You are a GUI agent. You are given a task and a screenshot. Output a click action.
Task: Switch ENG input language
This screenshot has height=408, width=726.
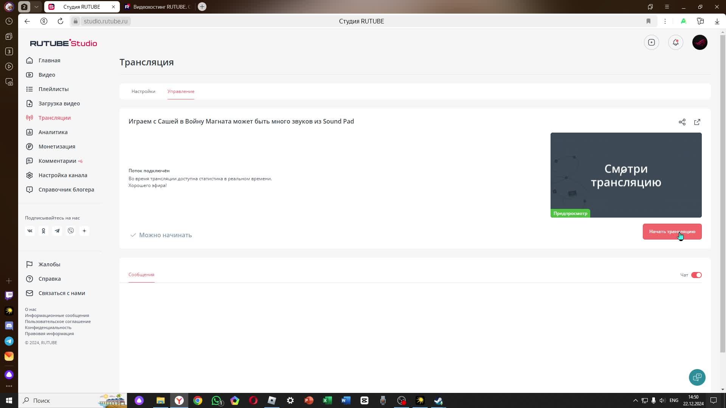pyautogui.click(x=674, y=400)
